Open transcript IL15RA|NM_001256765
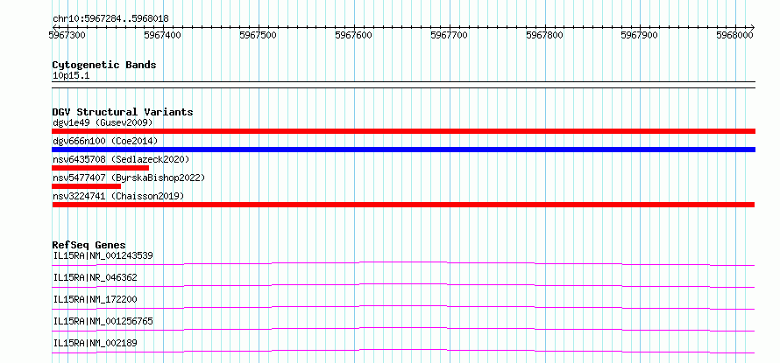 coord(103,321)
